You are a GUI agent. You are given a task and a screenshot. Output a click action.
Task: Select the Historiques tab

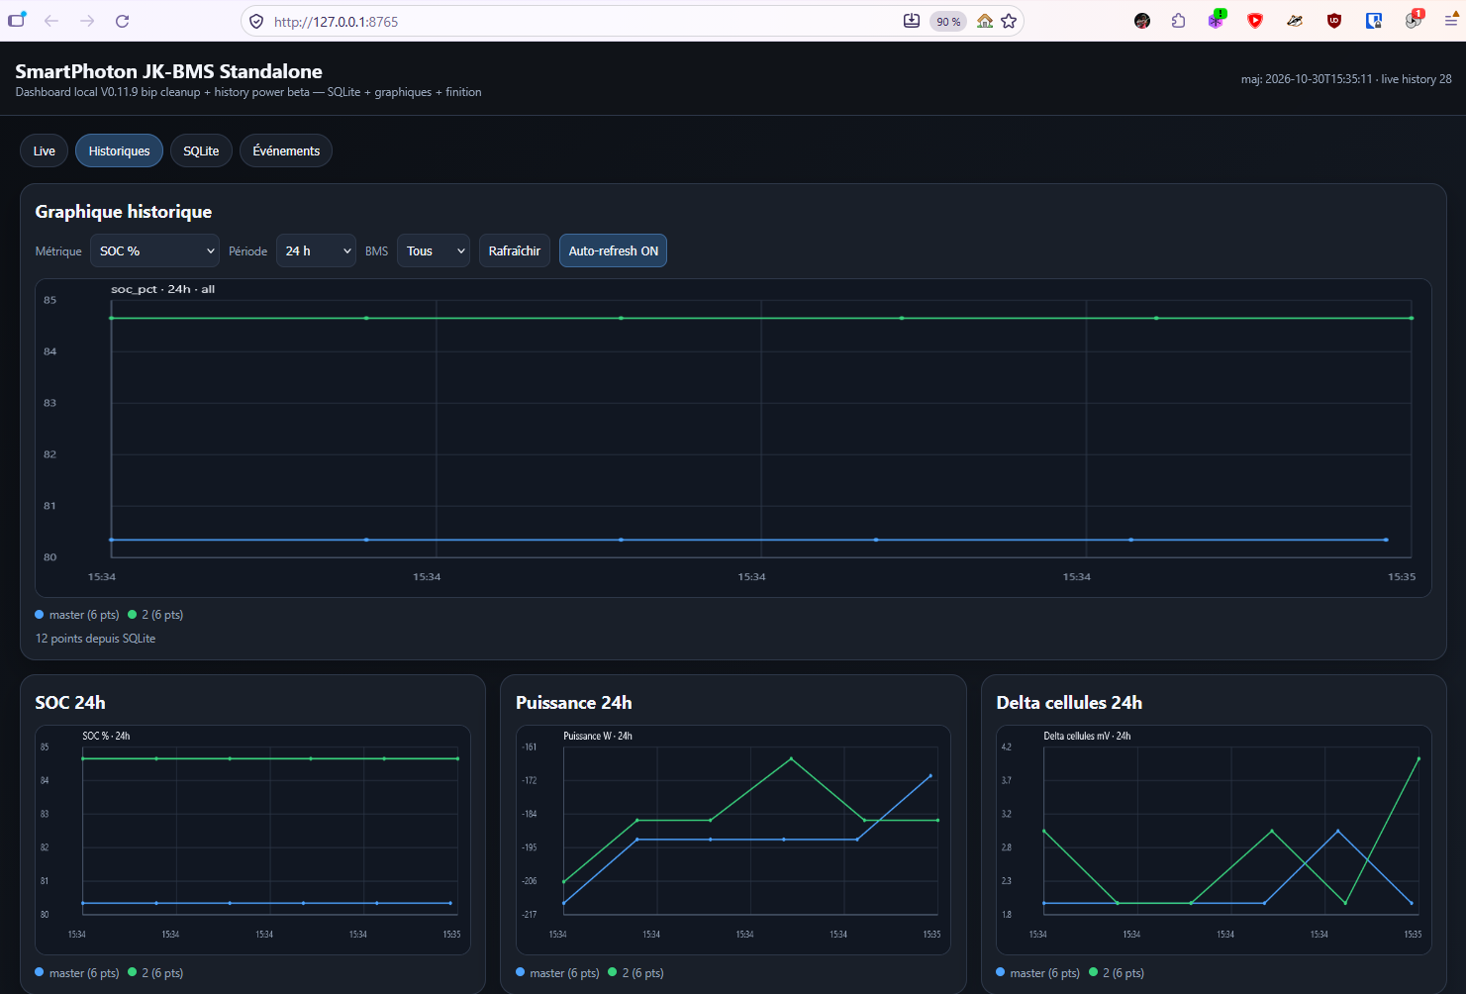point(119,150)
